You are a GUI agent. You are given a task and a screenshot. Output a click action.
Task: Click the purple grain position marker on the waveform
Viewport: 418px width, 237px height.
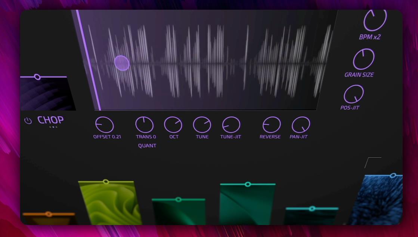coord(122,63)
